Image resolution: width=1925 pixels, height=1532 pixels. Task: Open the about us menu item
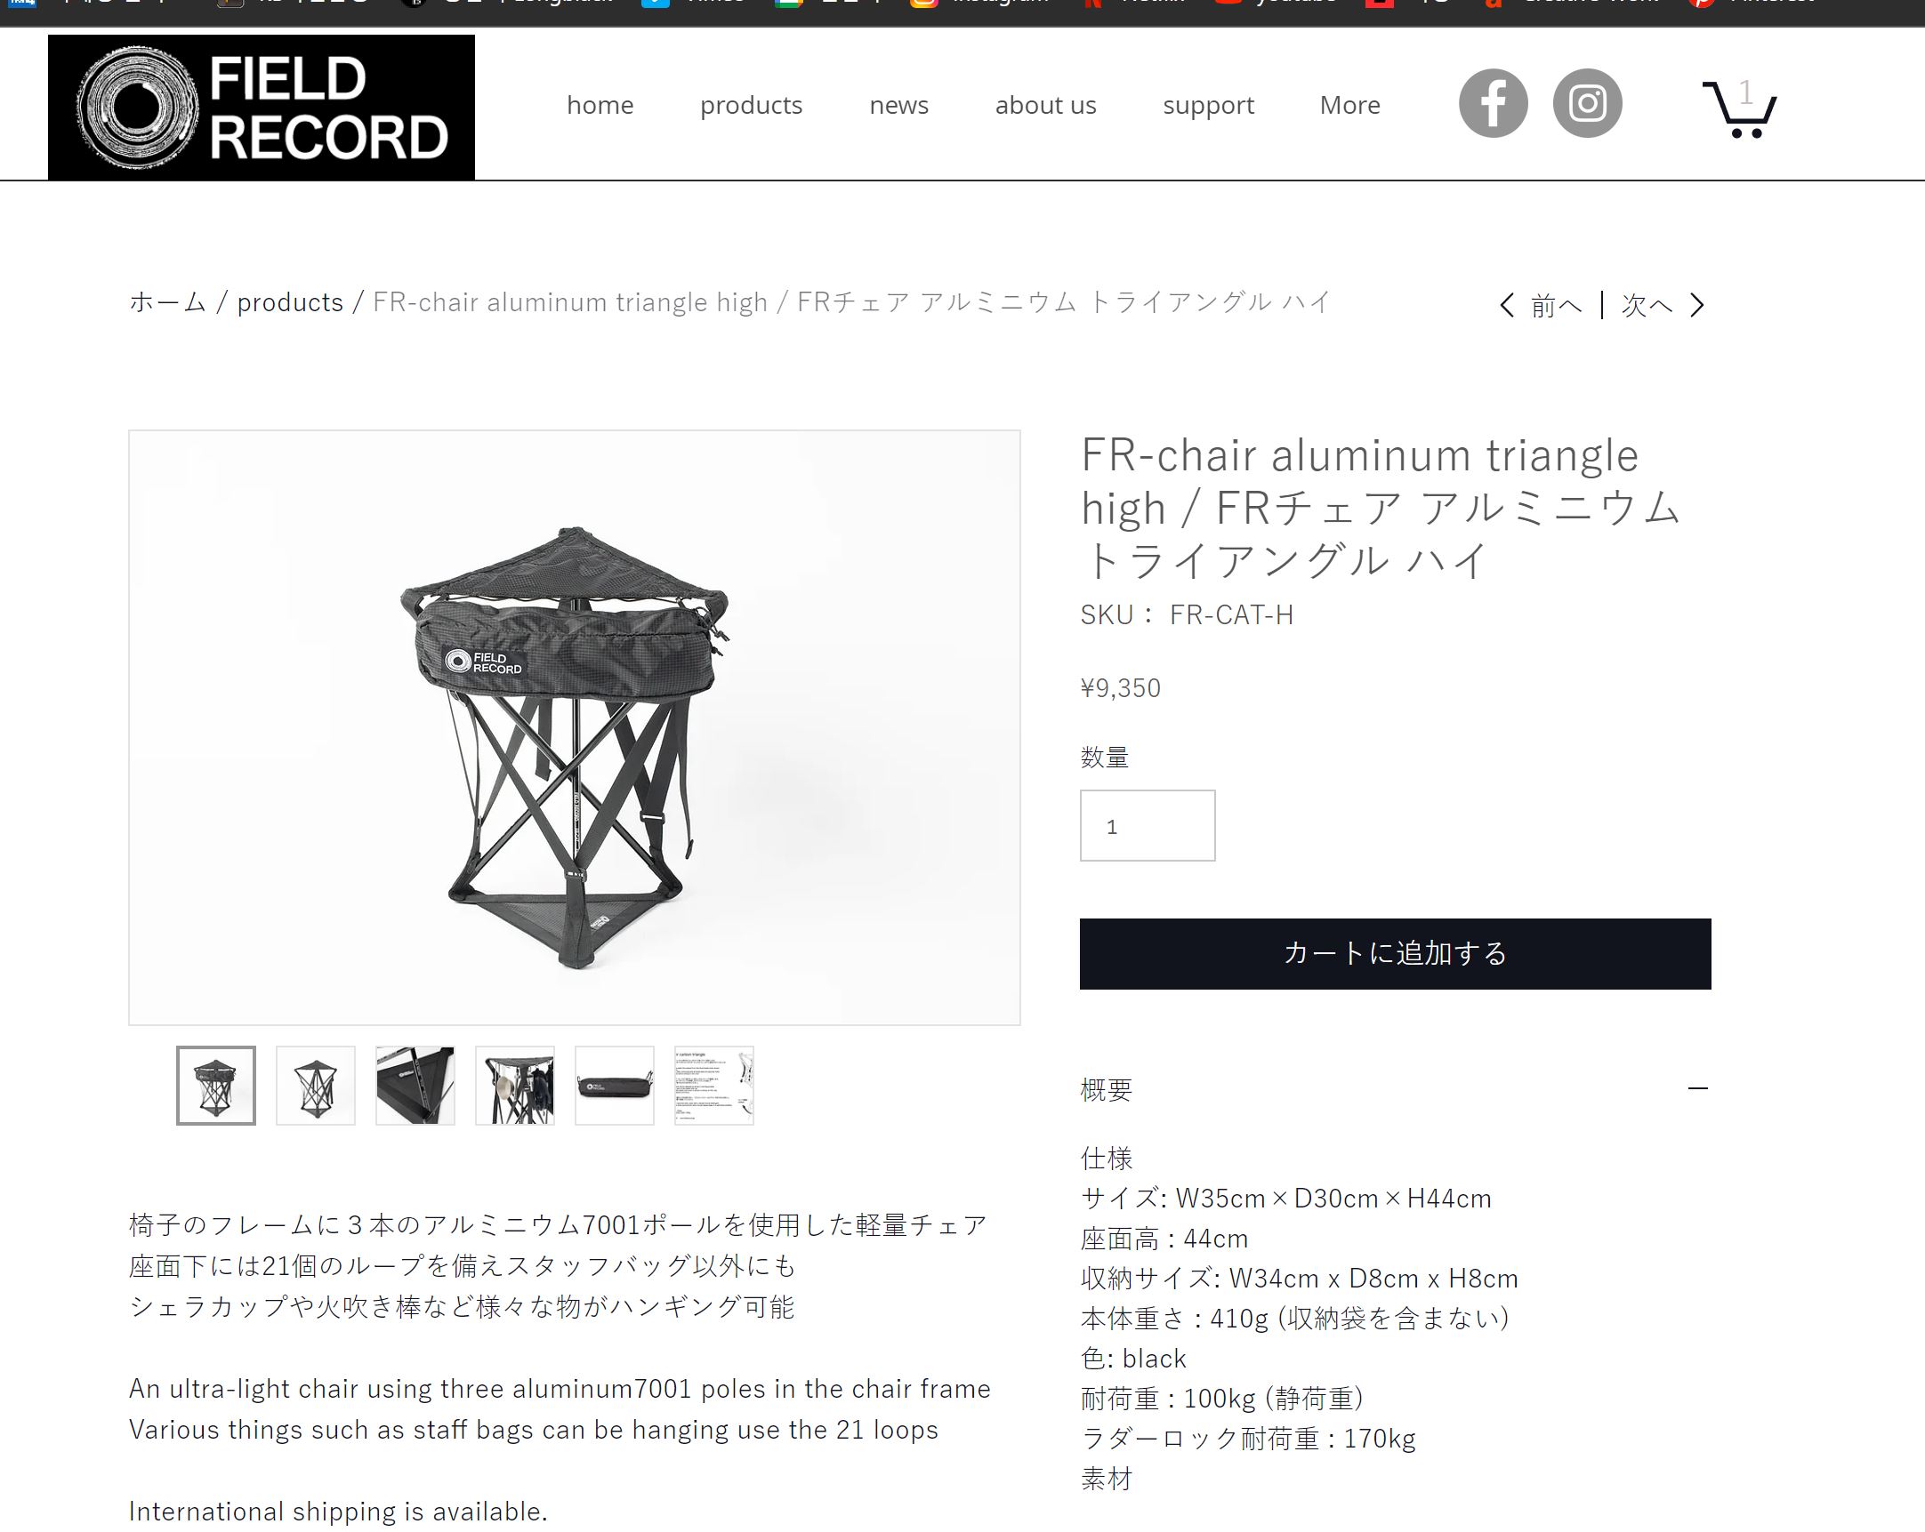tap(1045, 105)
